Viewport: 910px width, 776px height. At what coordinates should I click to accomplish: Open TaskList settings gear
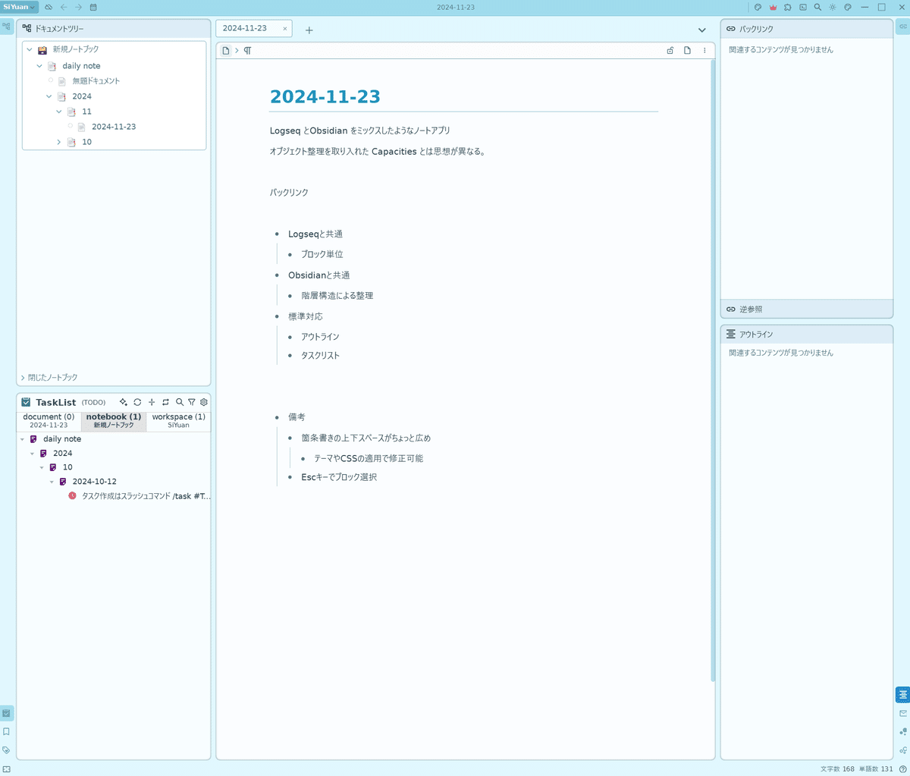[x=204, y=402]
